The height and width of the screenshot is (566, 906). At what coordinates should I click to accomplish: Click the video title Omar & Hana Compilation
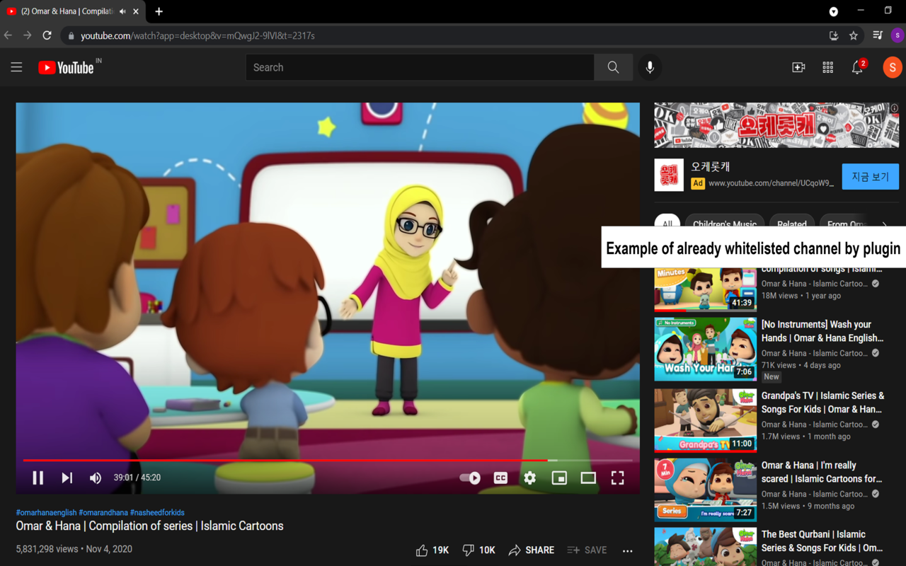(x=149, y=526)
